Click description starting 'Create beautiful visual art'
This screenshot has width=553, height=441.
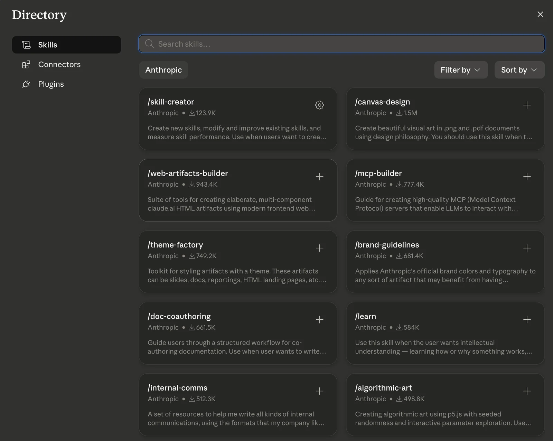[444, 133]
